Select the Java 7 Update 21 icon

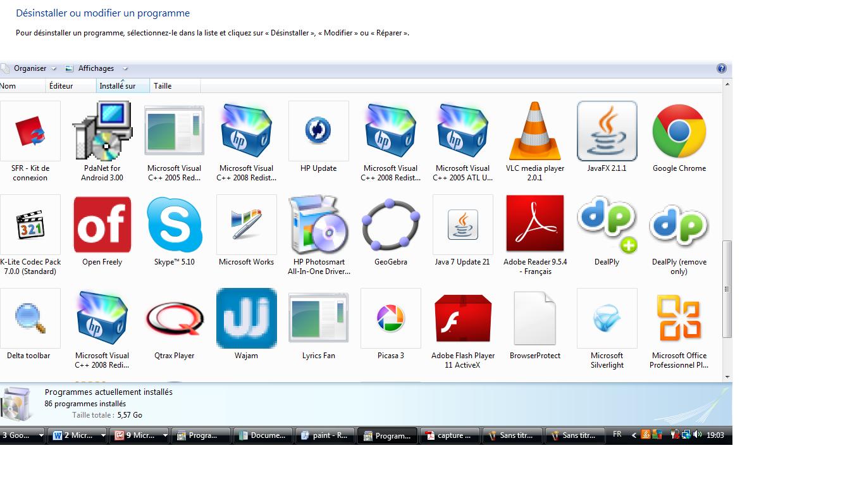(463, 225)
